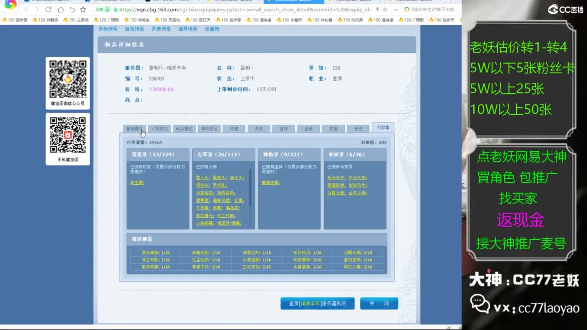
Task: Open the 150 朱雀桥 bookmark
Action: [289, 20]
